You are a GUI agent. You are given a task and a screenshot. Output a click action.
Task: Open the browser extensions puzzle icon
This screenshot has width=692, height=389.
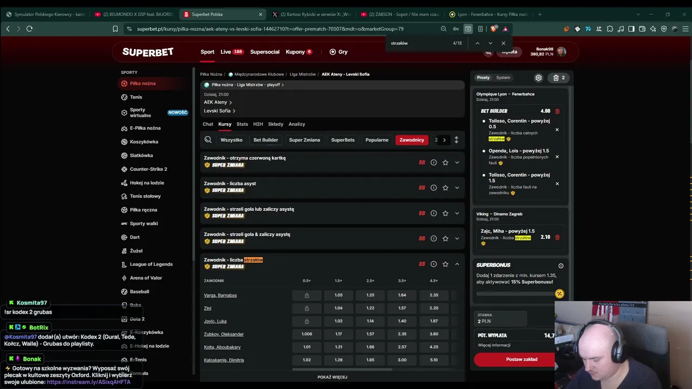point(610,29)
